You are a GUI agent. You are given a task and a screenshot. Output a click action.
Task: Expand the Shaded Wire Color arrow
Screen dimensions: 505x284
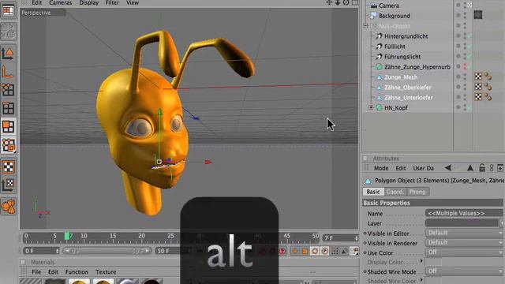pyautogui.click(x=421, y=280)
